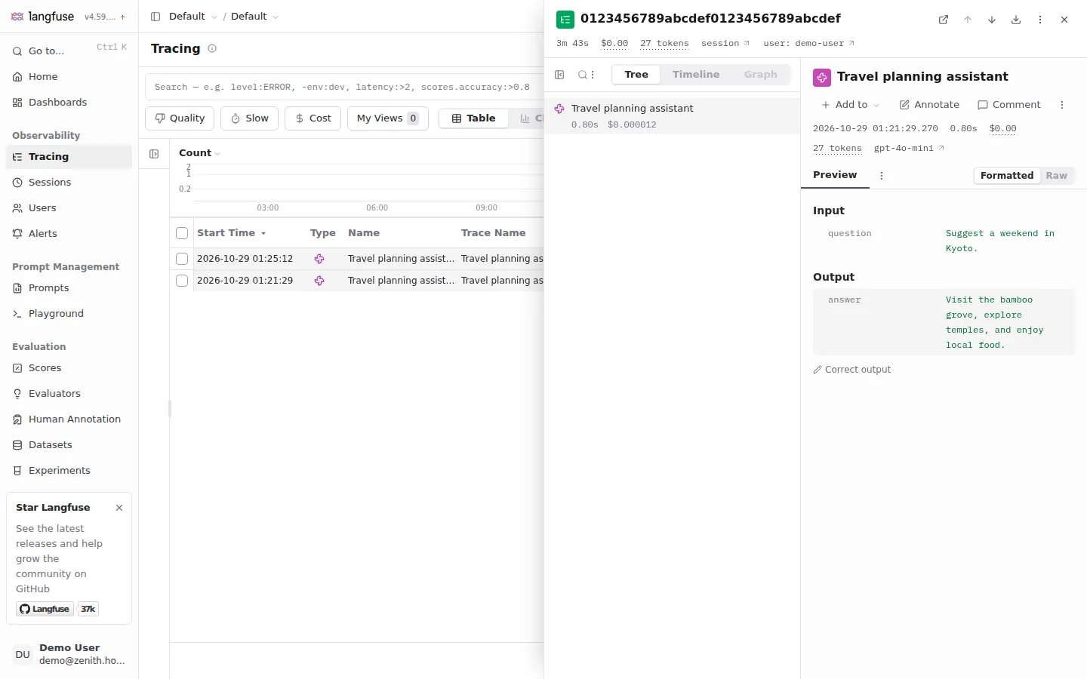Go to previous trace arrow
This screenshot has width=1087, height=679.
[968, 20]
